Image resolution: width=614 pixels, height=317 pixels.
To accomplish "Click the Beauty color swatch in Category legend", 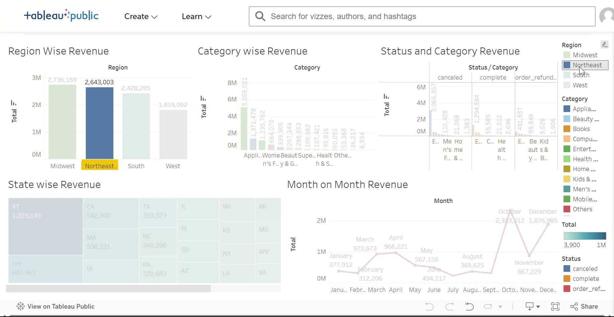I will pos(567,119).
